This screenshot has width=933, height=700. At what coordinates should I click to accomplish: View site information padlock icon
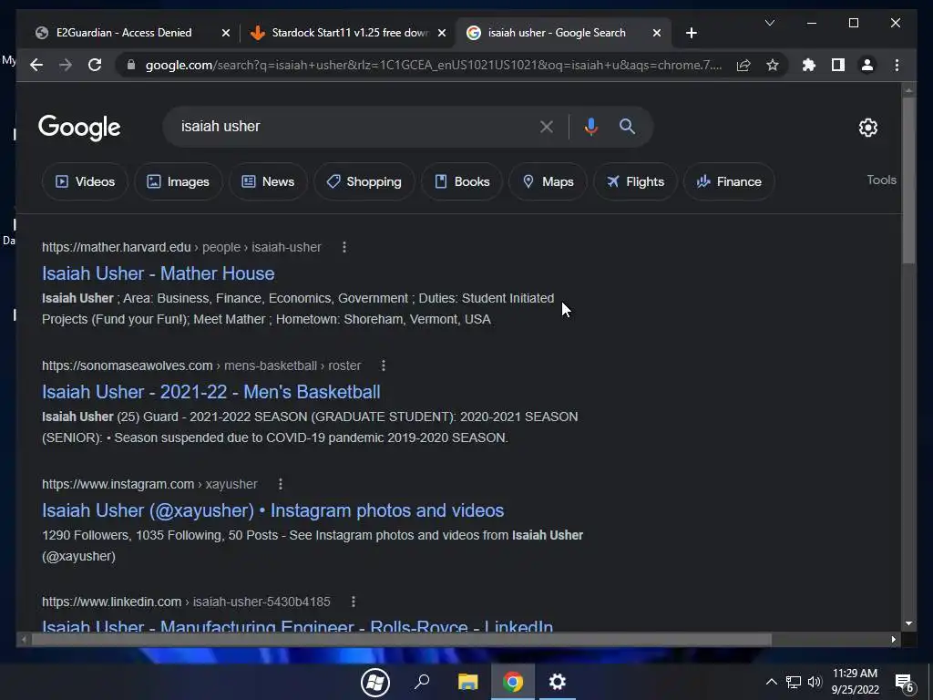coord(131,65)
